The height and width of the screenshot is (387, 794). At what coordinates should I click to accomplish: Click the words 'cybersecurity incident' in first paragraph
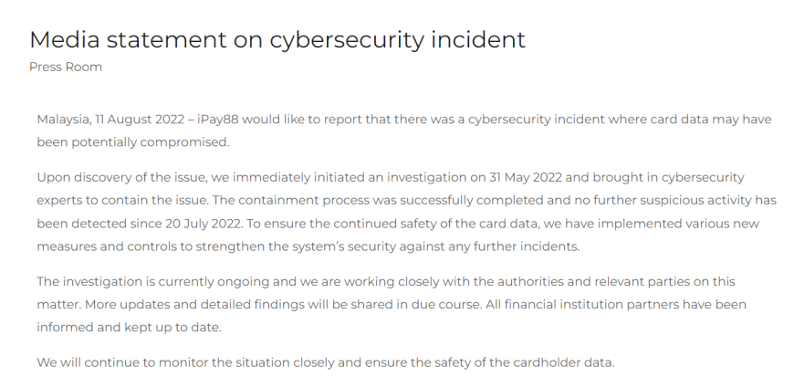537,120
